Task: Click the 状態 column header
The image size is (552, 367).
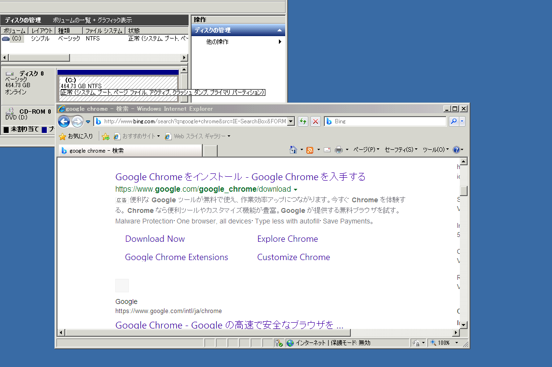Action: [157, 31]
